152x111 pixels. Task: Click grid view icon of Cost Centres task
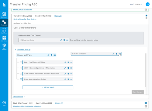coord(147,15)
